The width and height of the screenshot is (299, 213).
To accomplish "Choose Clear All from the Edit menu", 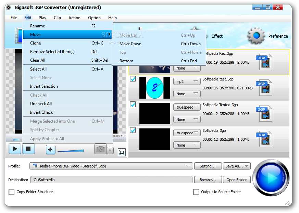I will point(67,60).
